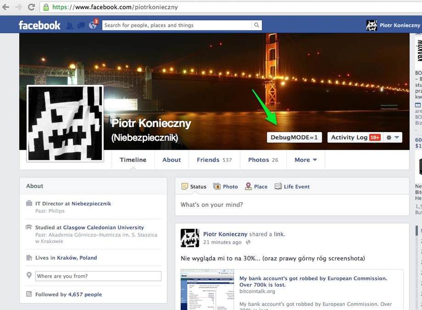Switch to the Timeline tab
Screen dimensions: 422x310
pos(133,160)
